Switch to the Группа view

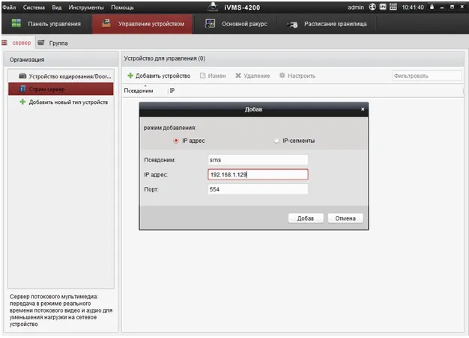tap(41, 43)
